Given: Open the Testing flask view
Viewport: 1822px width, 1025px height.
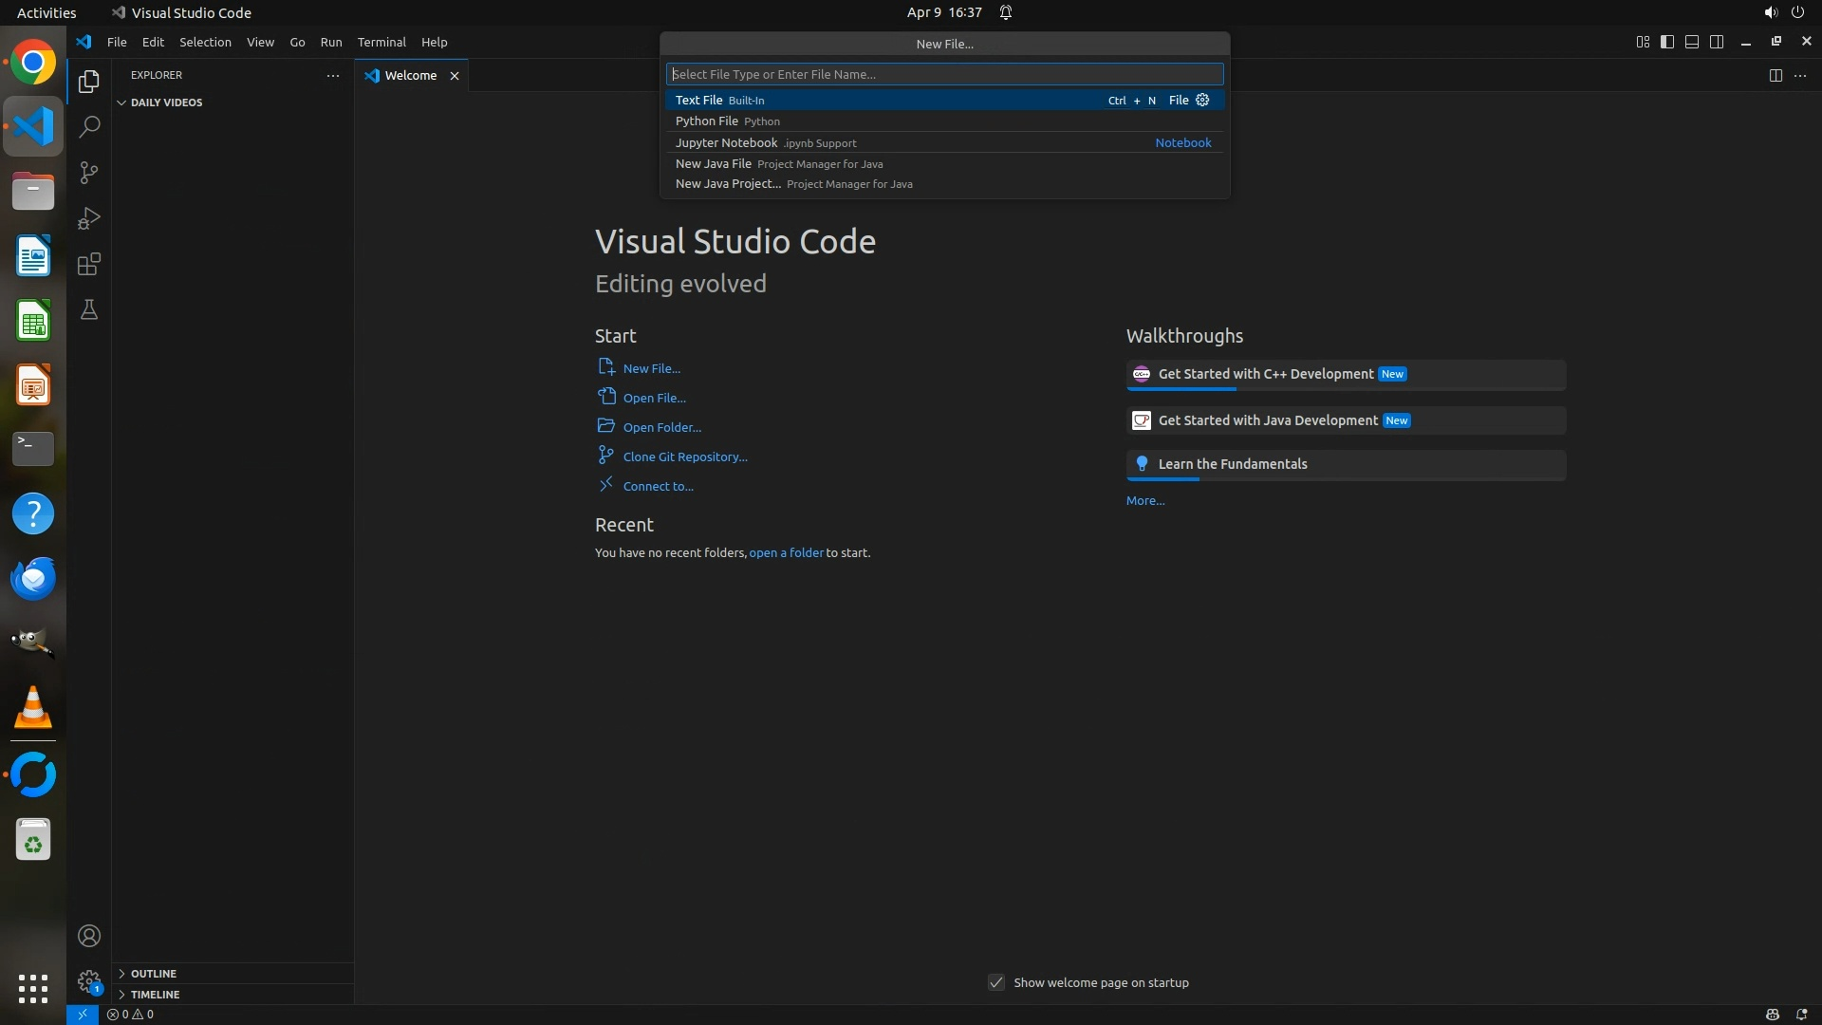Looking at the screenshot, I should [89, 310].
